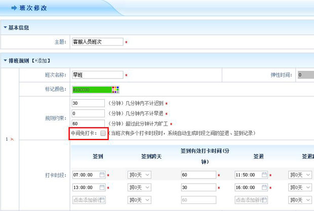
Task: Click the 签到跨天 column header
Action: point(151,156)
